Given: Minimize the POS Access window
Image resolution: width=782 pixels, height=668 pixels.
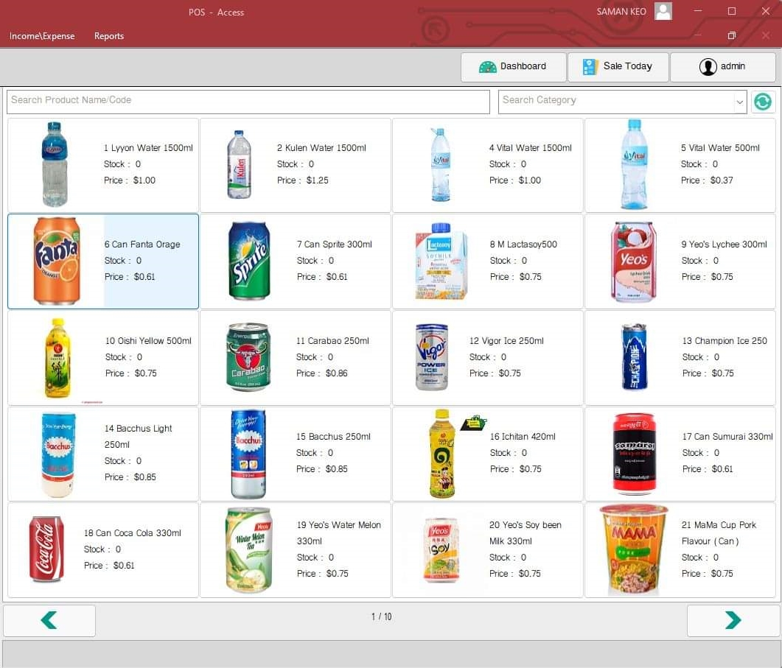Looking at the screenshot, I should (x=698, y=11).
